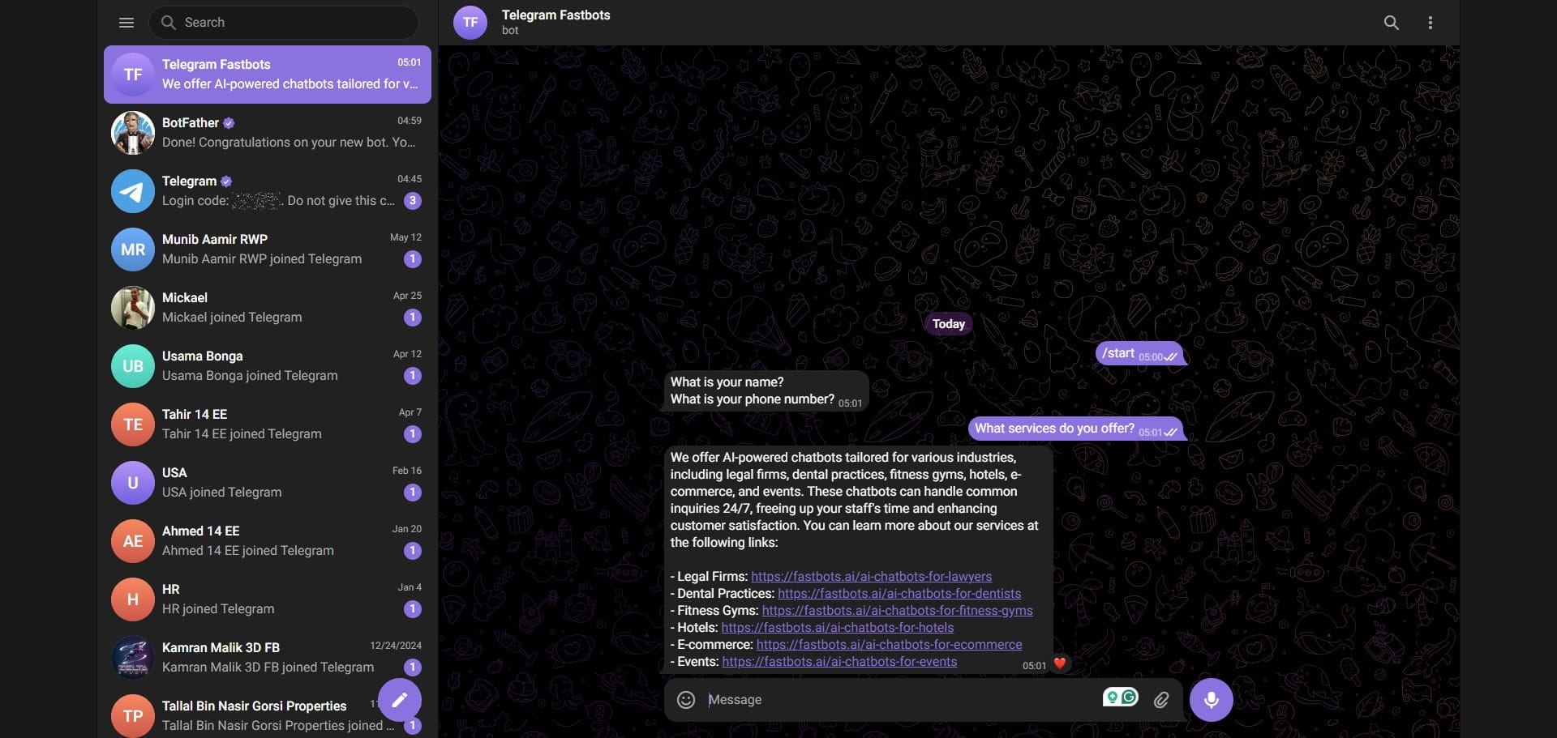1557x738 pixels.
Task: Click the 'Today' date separator
Action: click(948, 324)
